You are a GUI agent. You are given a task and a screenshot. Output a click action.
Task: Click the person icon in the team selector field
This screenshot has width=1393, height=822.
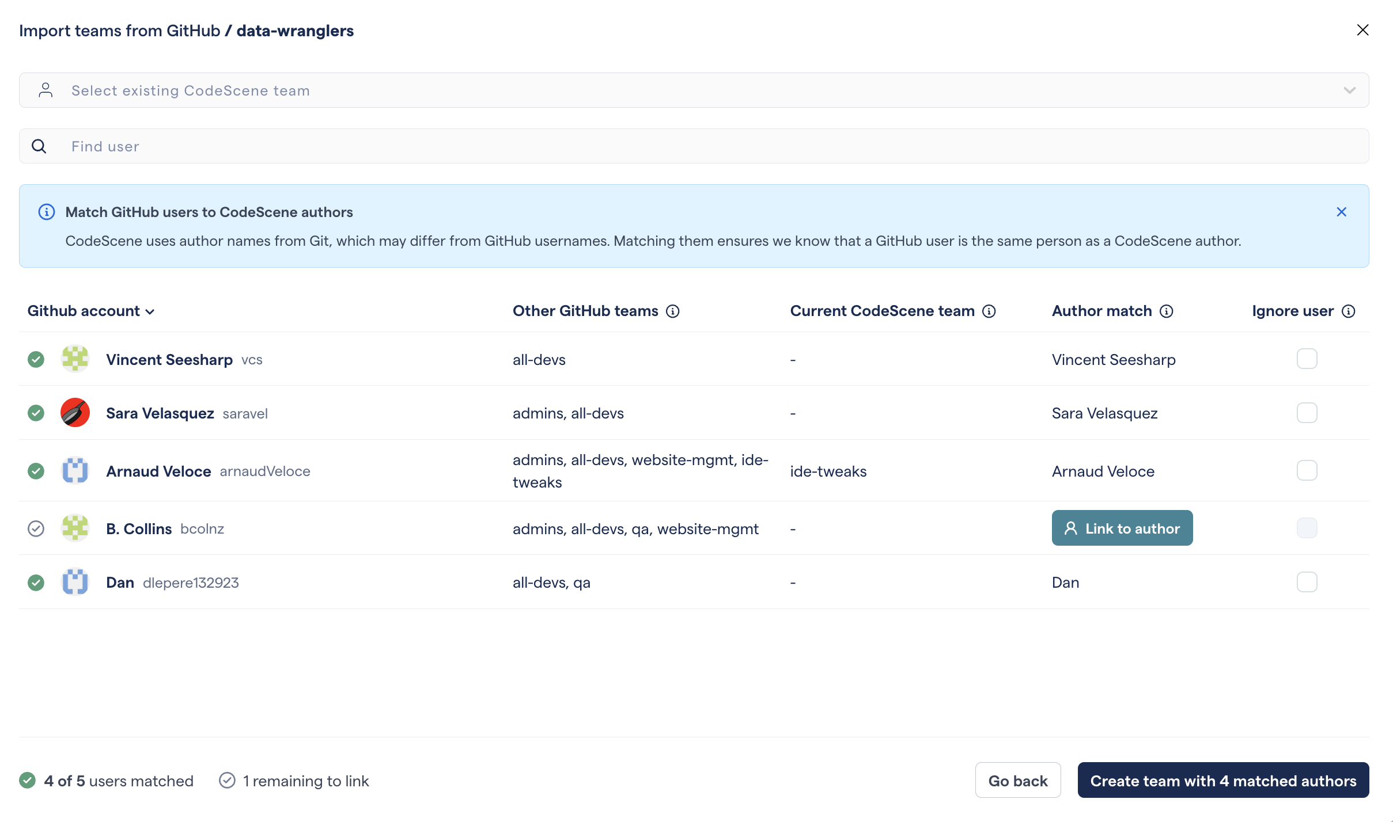click(x=46, y=90)
